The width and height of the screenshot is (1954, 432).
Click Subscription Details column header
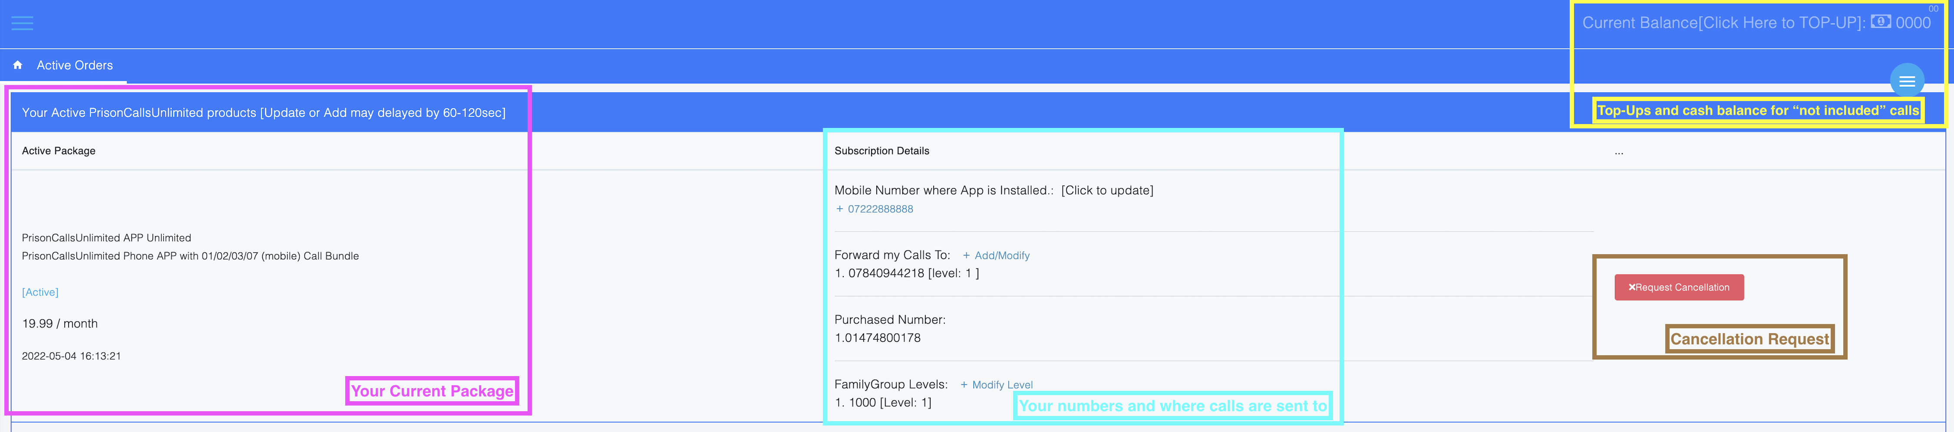(881, 151)
